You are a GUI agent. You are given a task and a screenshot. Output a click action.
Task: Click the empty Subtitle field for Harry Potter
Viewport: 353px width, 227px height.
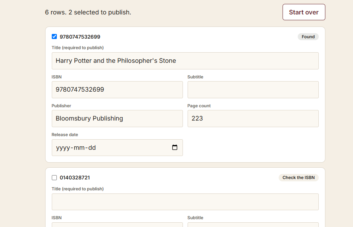click(x=253, y=90)
